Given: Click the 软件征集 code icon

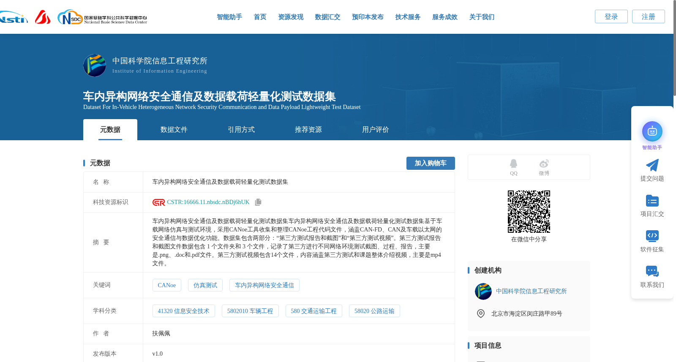Looking at the screenshot, I should tap(652, 236).
